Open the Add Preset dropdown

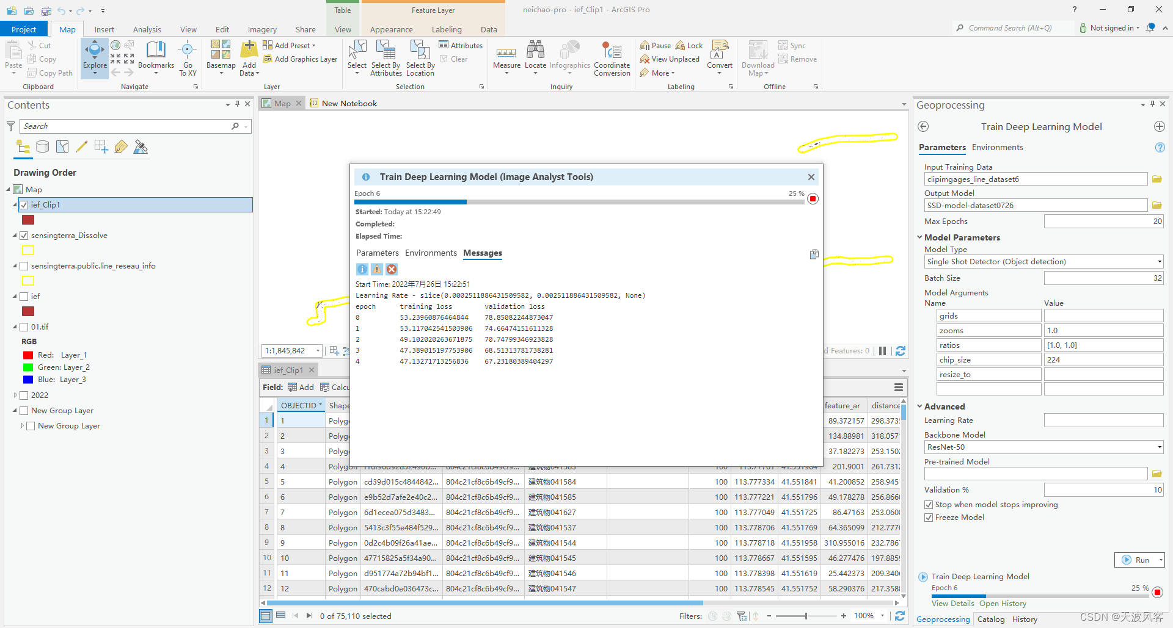coord(289,45)
